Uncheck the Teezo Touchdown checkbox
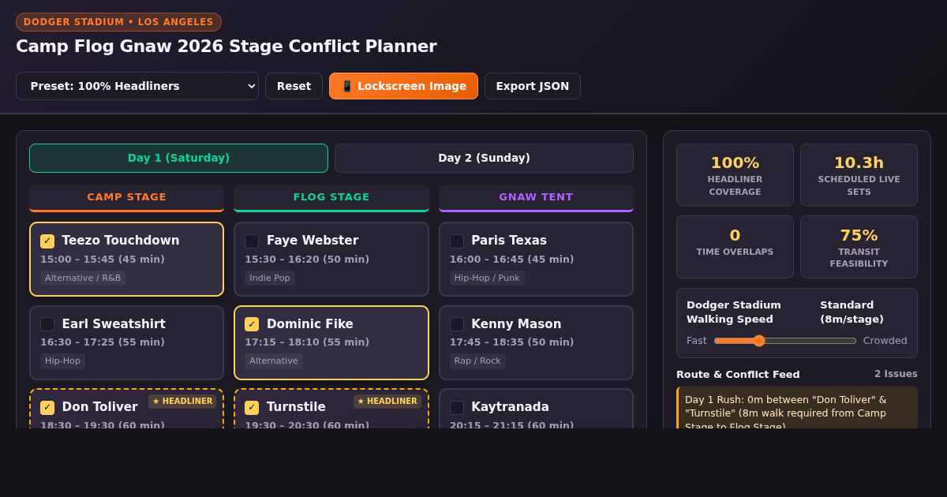This screenshot has height=497, width=947. pyautogui.click(x=47, y=241)
